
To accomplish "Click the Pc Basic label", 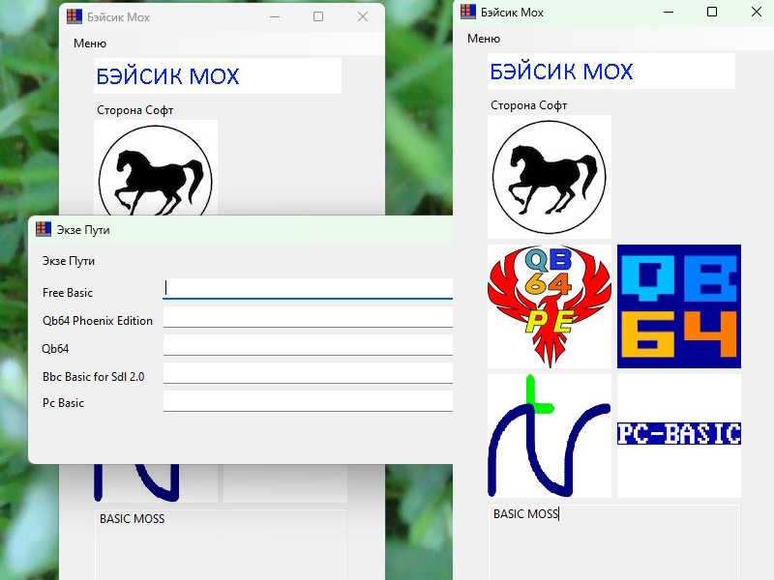I will (x=63, y=403).
